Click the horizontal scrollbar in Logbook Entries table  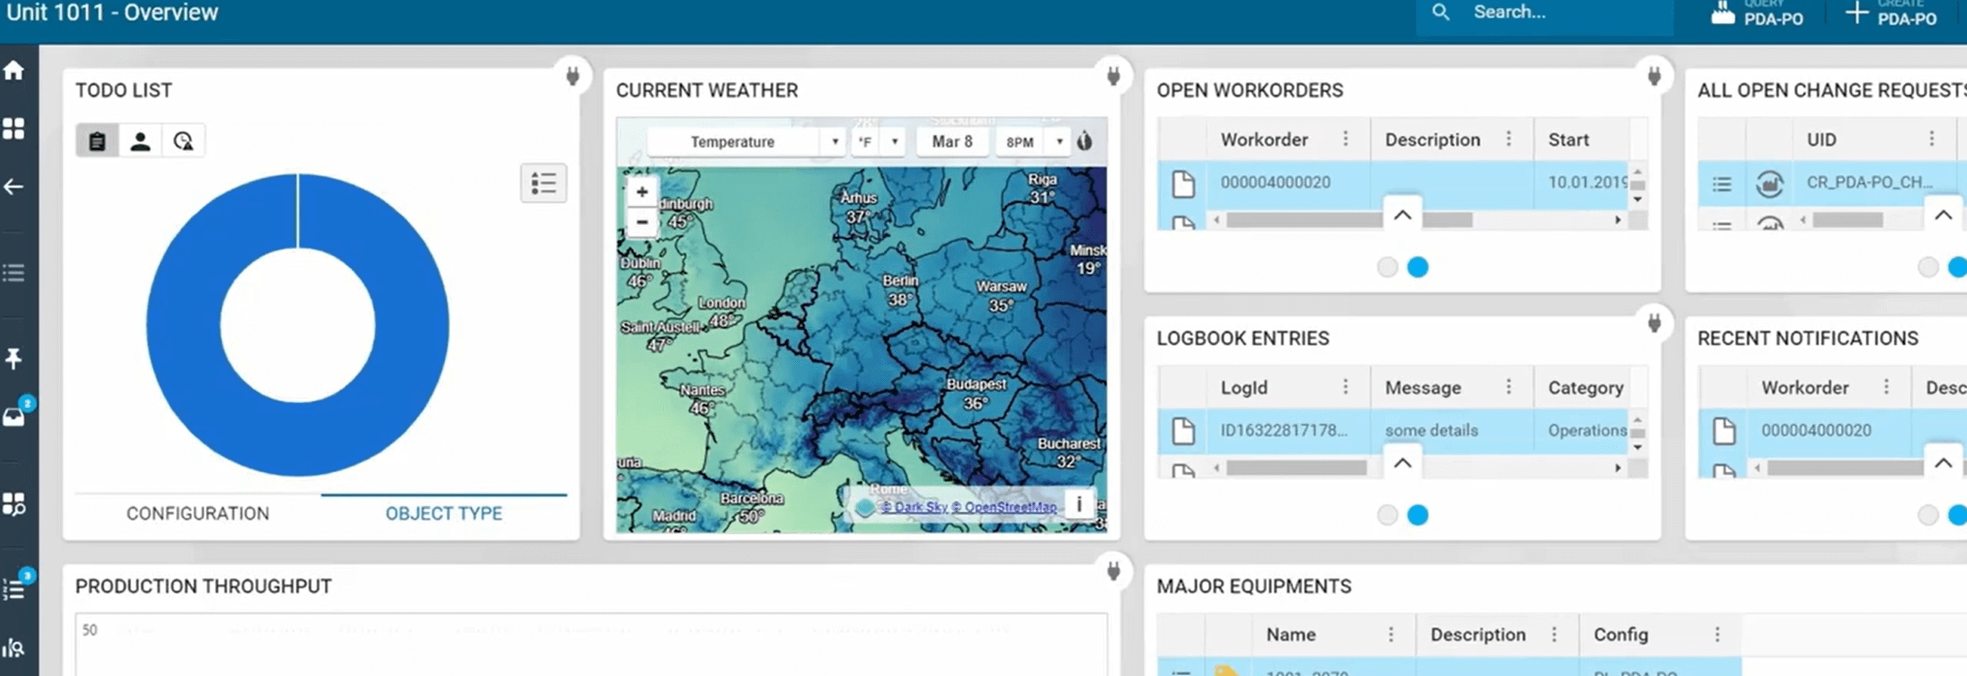[x=1295, y=468]
